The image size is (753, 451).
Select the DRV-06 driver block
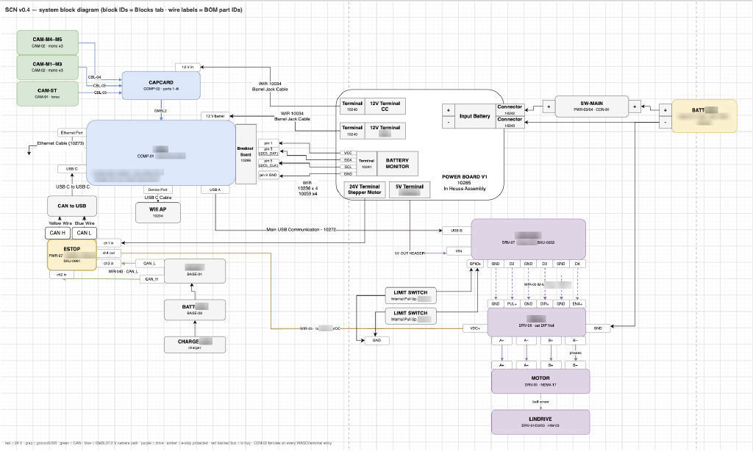pyautogui.click(x=536, y=322)
